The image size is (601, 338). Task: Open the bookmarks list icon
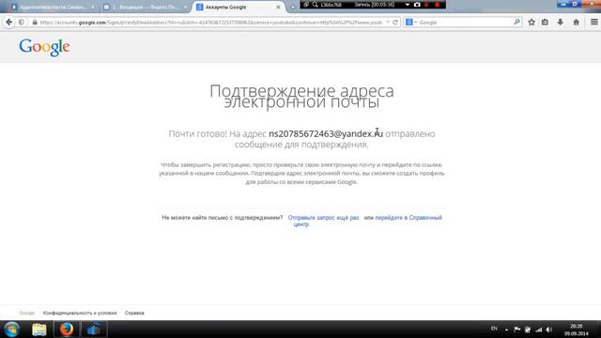[545, 23]
